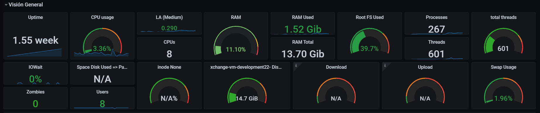Click the 14.7 GiB disk gauge
The width and height of the screenshot is (540, 113).
(x=247, y=91)
